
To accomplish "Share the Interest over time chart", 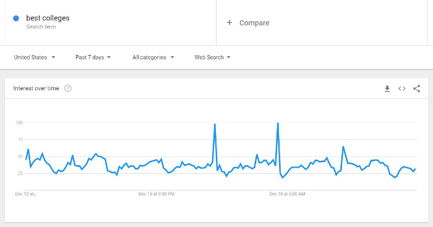I will [x=417, y=88].
